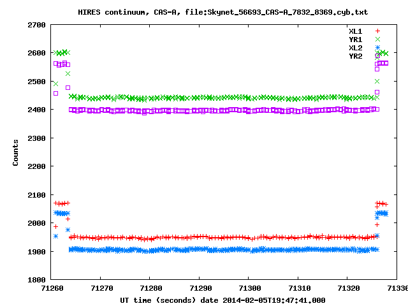Click the blue asterisk marker beside XL2 legend
408x306 pixels.
click(377, 47)
